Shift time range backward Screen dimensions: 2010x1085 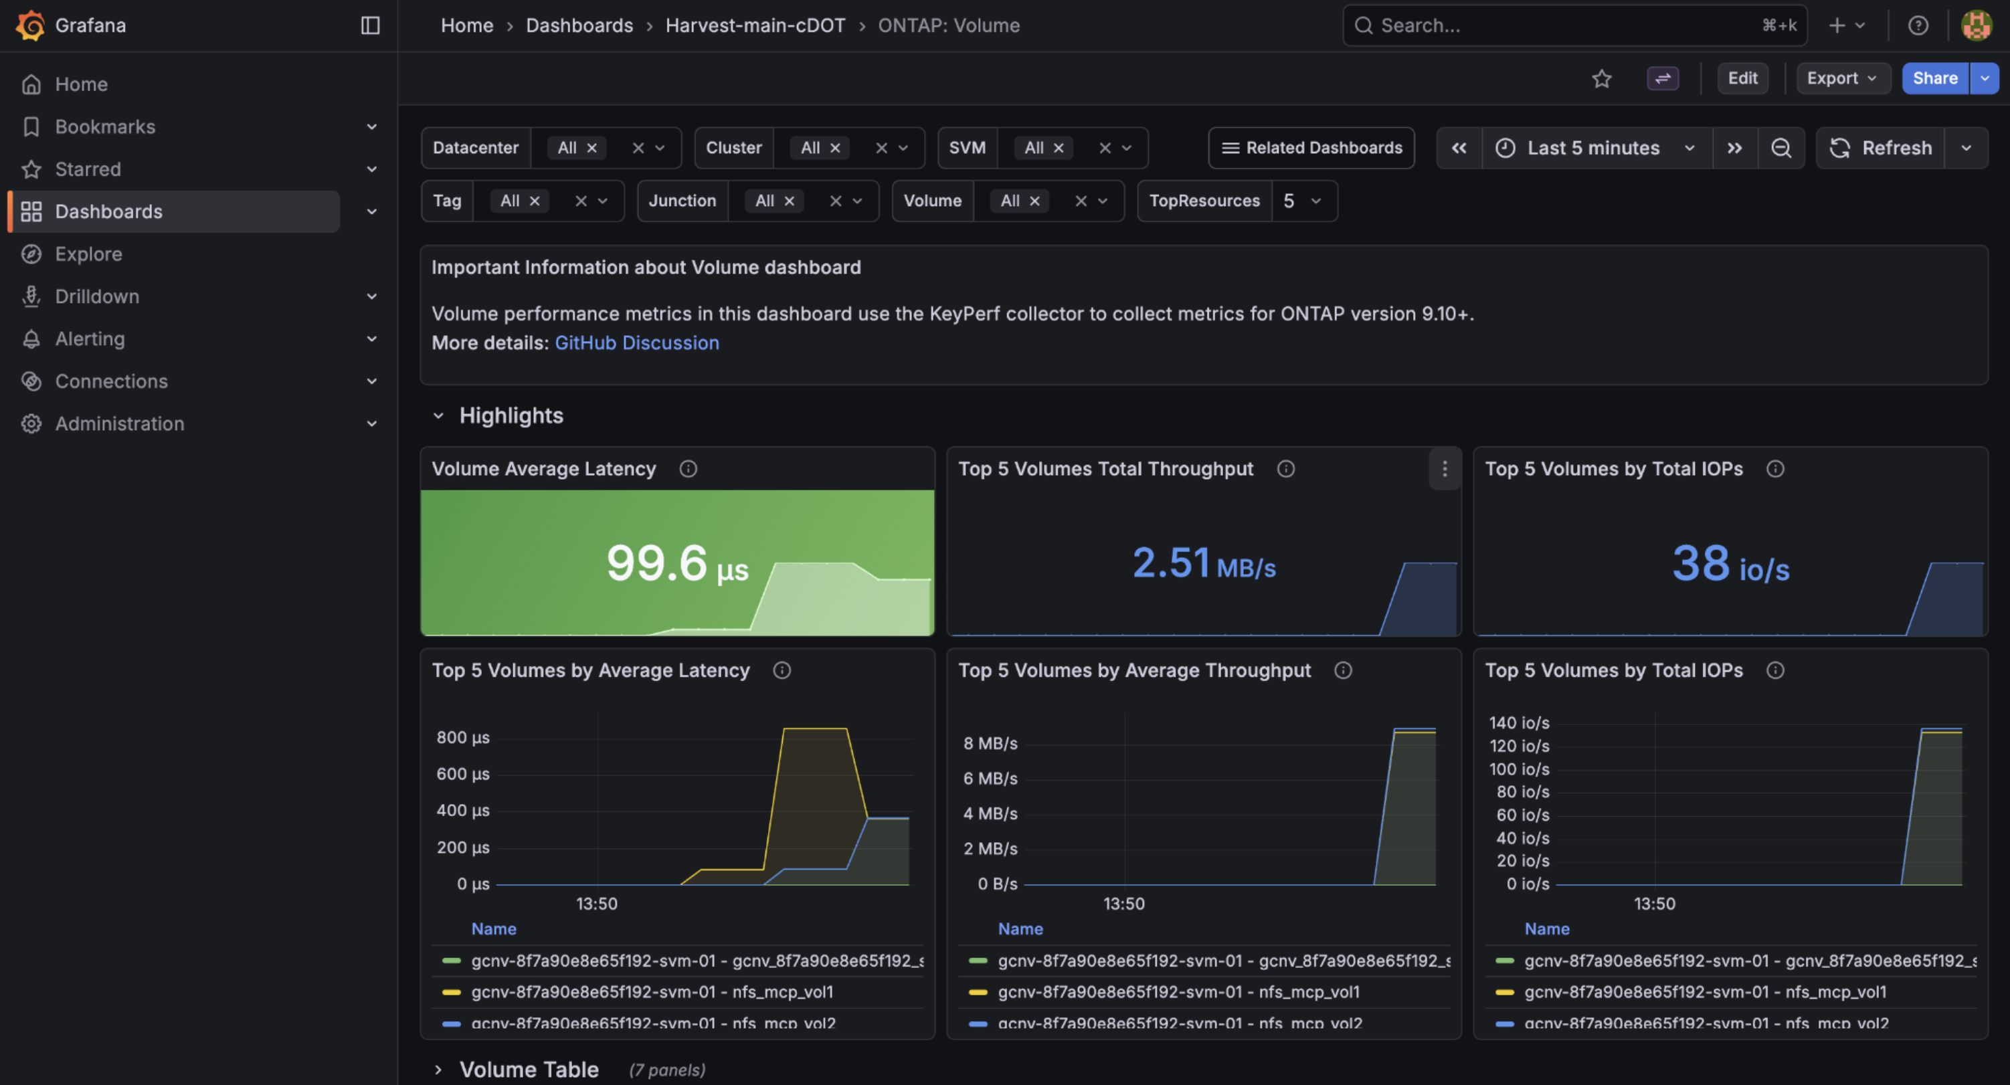[1459, 147]
